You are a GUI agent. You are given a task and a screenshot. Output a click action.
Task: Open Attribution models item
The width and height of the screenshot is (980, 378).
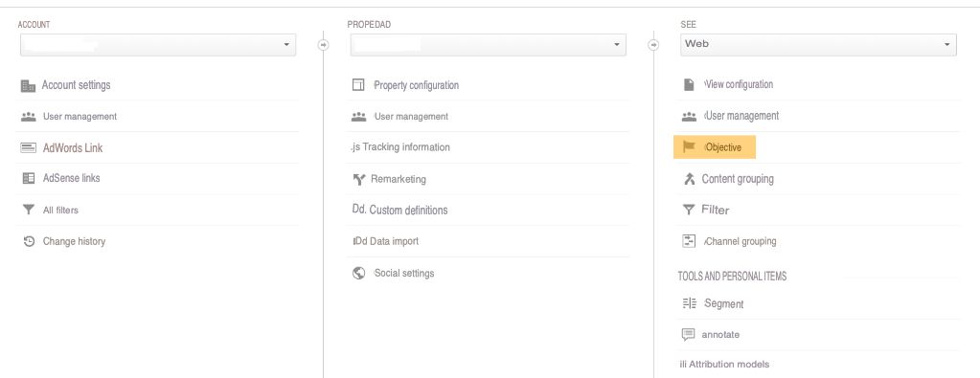(x=724, y=365)
